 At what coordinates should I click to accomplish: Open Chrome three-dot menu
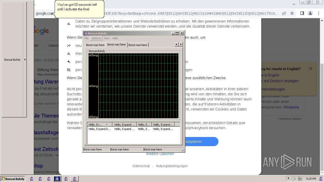[x=318, y=13]
